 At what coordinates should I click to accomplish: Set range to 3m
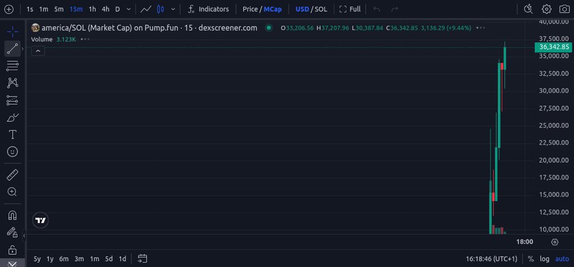point(79,259)
